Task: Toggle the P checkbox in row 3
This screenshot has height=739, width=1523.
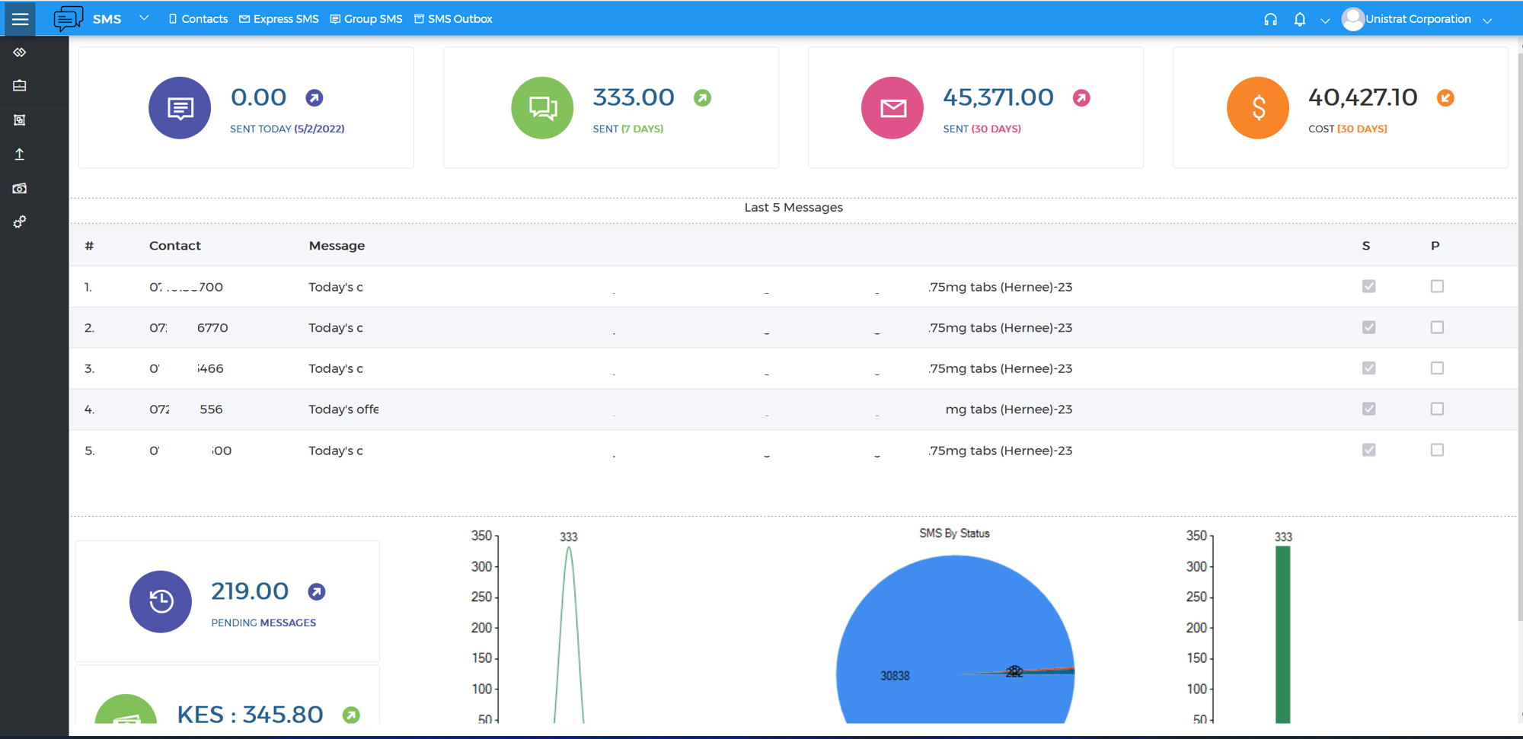Action: [x=1437, y=368]
